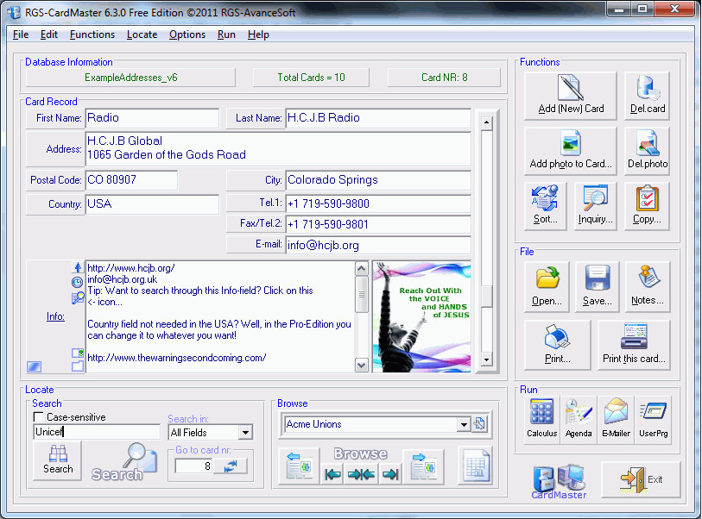The image size is (702, 519).
Task: Click the card record scrollbar thumb
Action: 487,297
